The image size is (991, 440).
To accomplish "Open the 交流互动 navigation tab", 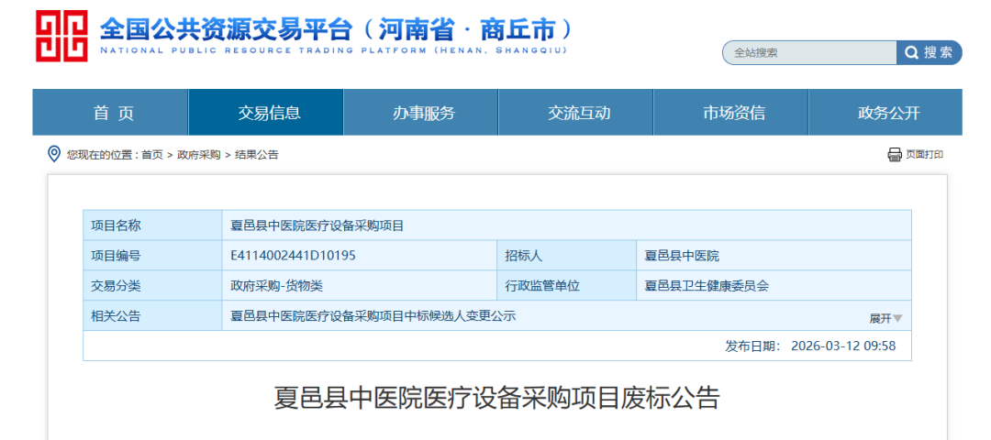I will coord(578,113).
